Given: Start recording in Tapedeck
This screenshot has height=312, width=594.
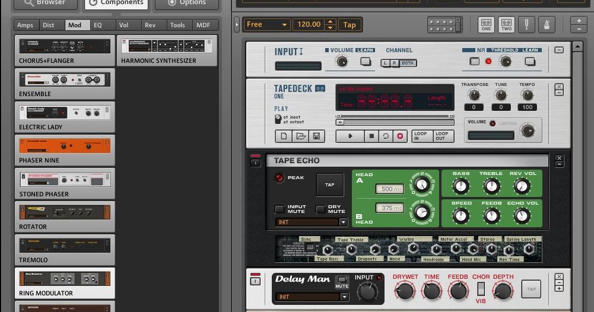Looking at the screenshot, I should point(400,136).
